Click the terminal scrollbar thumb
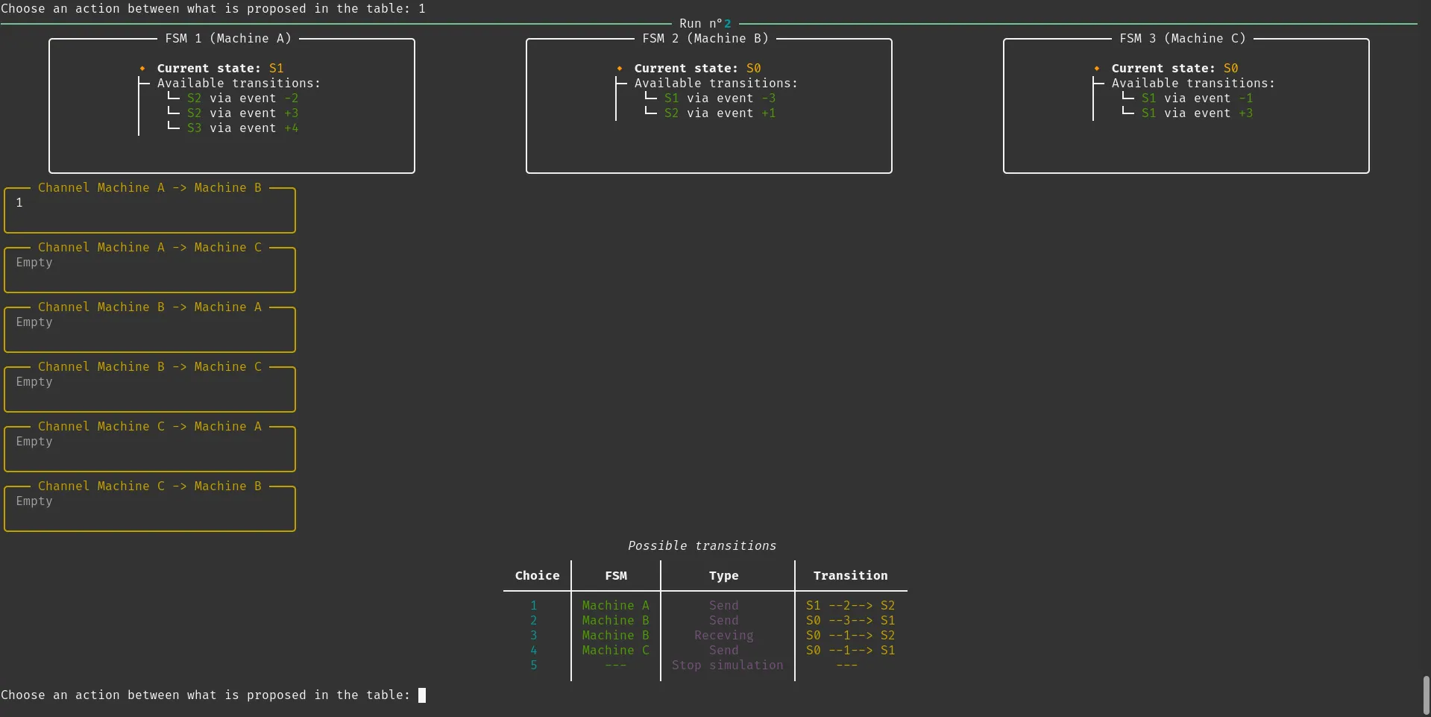Image resolution: width=1431 pixels, height=717 pixels. 1426,695
